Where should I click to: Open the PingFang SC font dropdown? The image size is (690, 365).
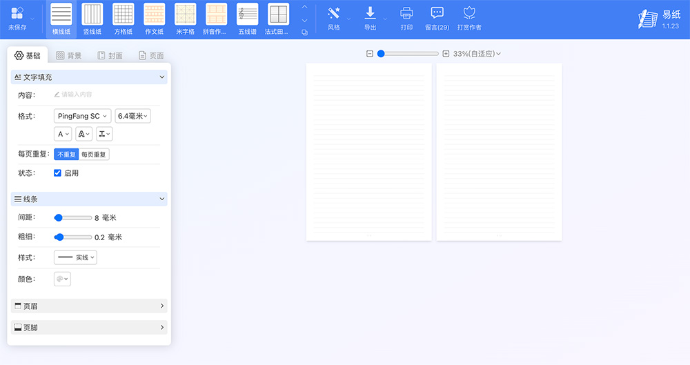(82, 117)
